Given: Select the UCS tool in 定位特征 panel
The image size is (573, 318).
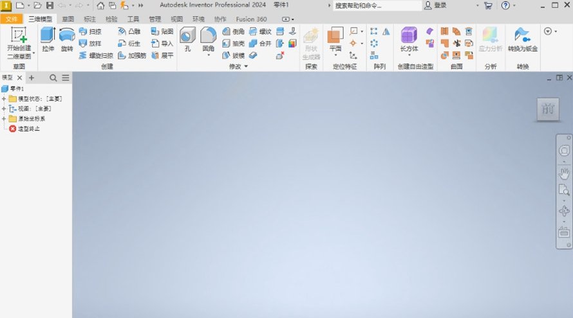Looking at the screenshot, I should [353, 55].
